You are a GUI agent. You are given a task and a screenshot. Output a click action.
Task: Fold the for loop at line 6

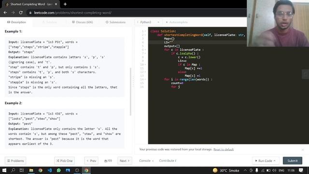pyautogui.click(x=145, y=50)
